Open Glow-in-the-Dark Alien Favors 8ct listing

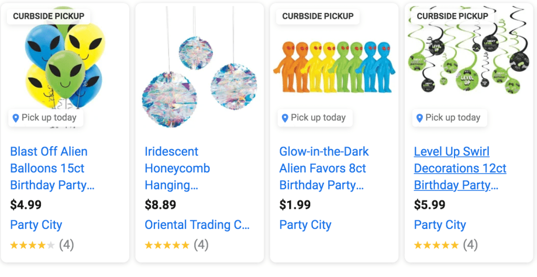click(x=323, y=168)
